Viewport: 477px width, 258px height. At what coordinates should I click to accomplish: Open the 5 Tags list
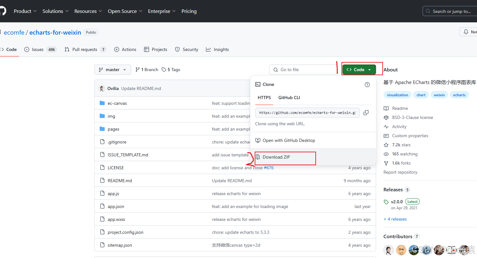point(171,70)
